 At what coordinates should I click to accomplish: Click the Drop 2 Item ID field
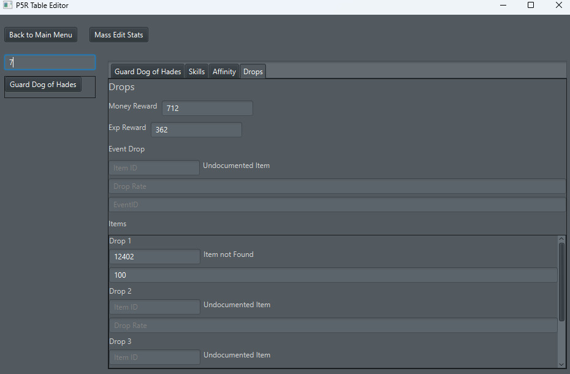[x=154, y=307]
